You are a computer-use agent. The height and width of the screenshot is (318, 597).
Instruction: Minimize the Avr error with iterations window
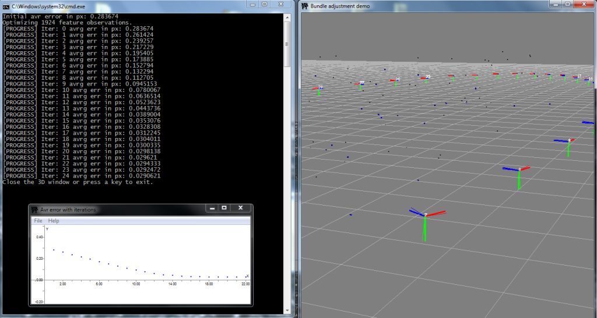tap(211, 208)
